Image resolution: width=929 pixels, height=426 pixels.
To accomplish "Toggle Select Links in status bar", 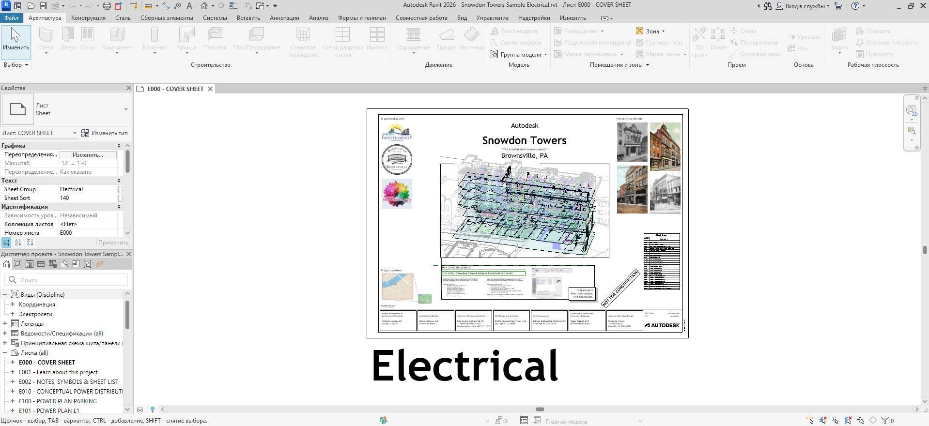I will [810, 421].
